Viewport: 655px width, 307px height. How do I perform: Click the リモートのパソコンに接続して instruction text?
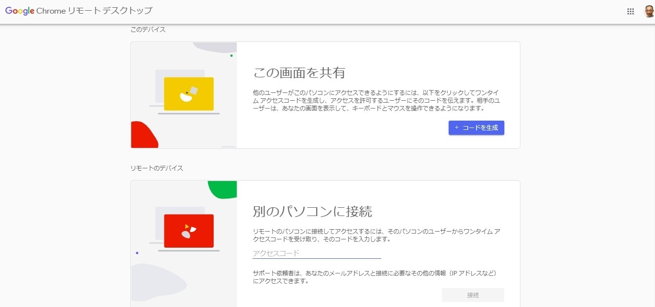coord(377,235)
